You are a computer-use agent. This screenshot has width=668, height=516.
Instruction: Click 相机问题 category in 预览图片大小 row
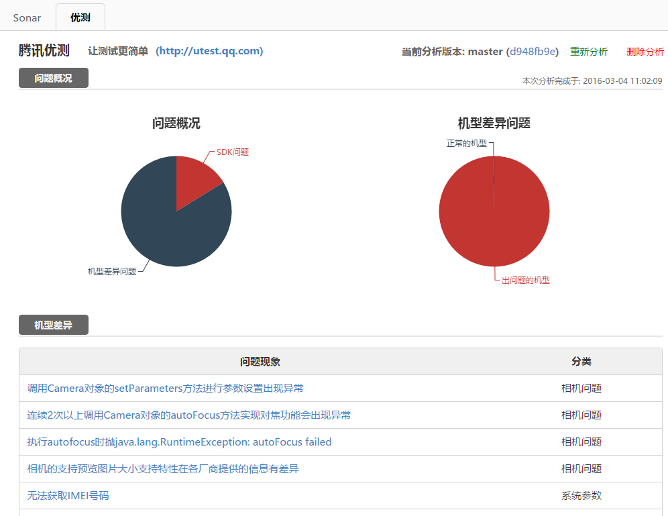tap(581, 469)
